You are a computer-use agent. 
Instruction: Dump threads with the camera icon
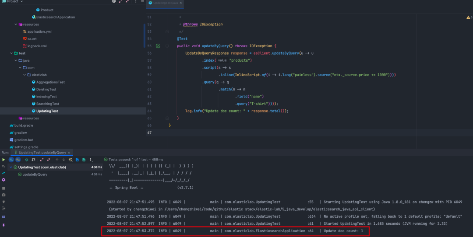(x=4, y=195)
